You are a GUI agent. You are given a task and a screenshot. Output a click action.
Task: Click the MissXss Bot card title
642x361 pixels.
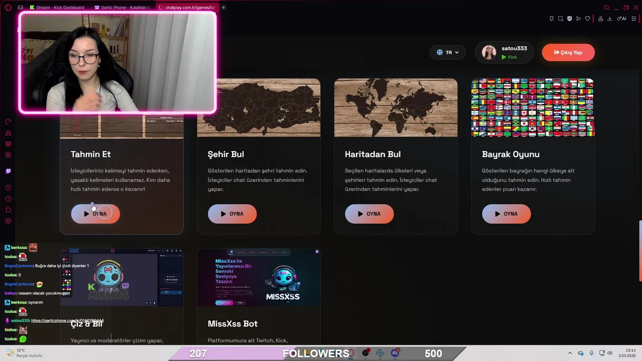[233, 324]
